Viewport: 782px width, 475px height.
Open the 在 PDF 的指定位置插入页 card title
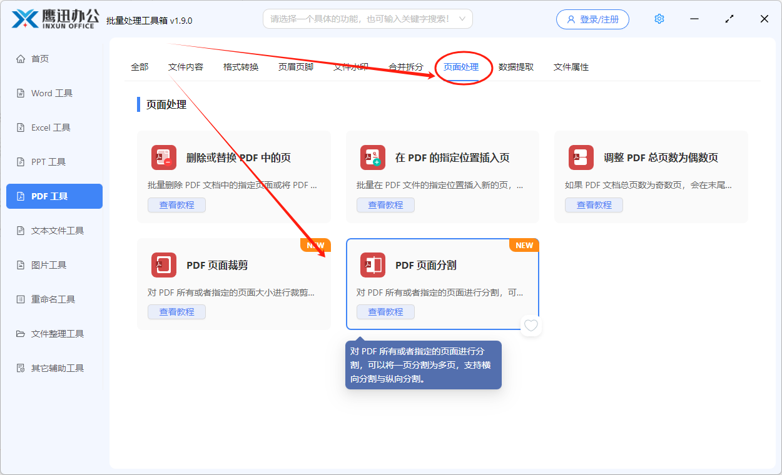coord(452,158)
